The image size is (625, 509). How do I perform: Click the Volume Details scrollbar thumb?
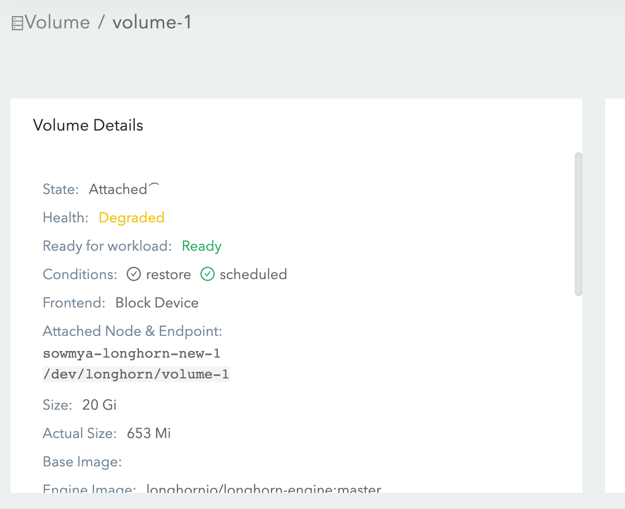point(579,222)
